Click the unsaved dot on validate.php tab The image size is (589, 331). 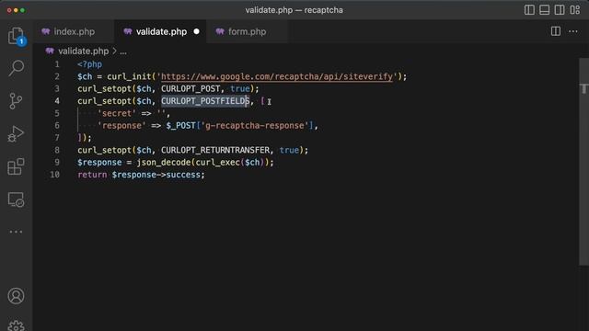(x=196, y=31)
